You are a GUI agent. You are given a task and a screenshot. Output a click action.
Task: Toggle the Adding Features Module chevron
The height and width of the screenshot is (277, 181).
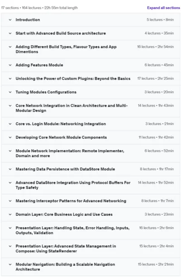(10, 65)
